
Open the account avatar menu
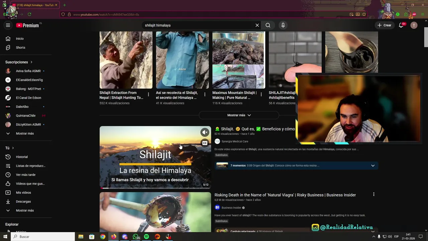point(414,25)
